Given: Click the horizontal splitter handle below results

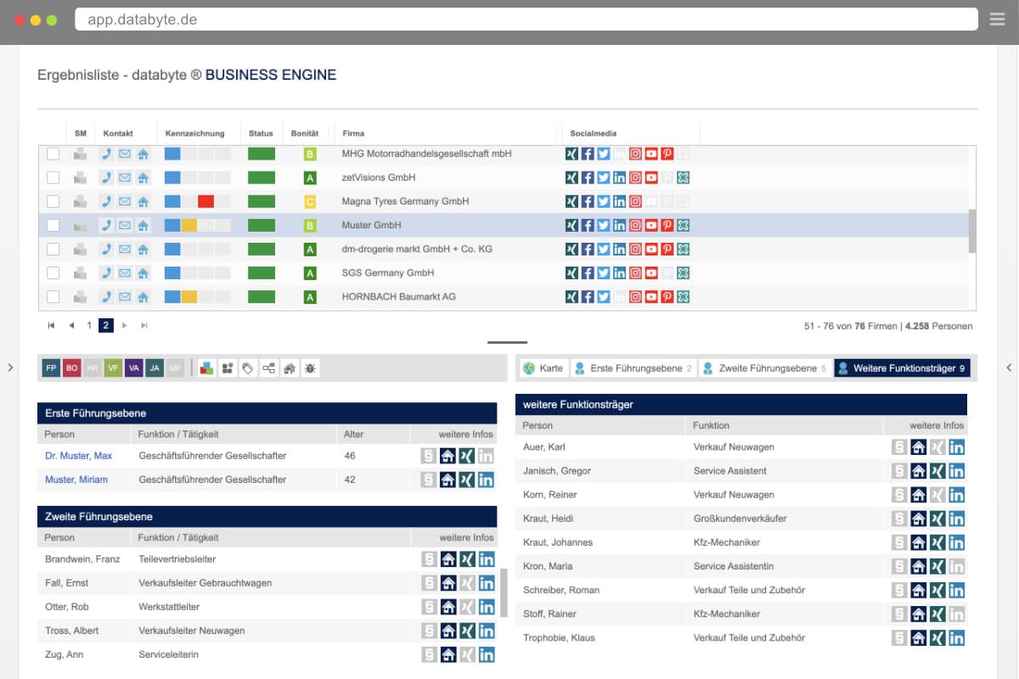Looking at the screenshot, I should [x=507, y=342].
